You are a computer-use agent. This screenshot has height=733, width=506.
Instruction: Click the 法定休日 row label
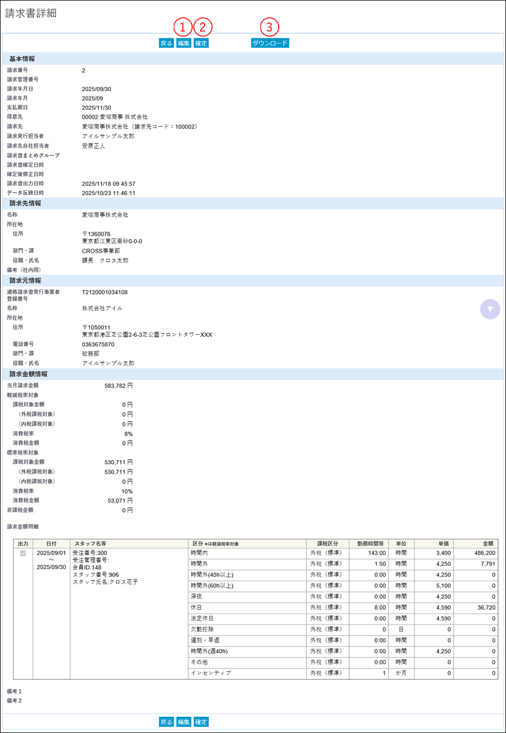point(202,618)
